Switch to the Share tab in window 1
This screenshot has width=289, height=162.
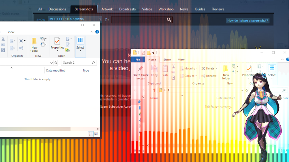click(167, 59)
